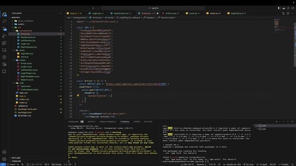Open LoginPage.css in the file tree
This screenshot has width=296, height=166.
click(x=28, y=73)
